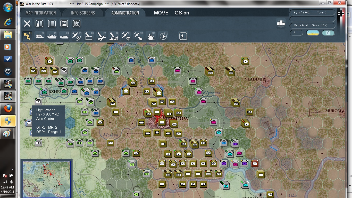Select F10 air transfer mode

coord(138,36)
